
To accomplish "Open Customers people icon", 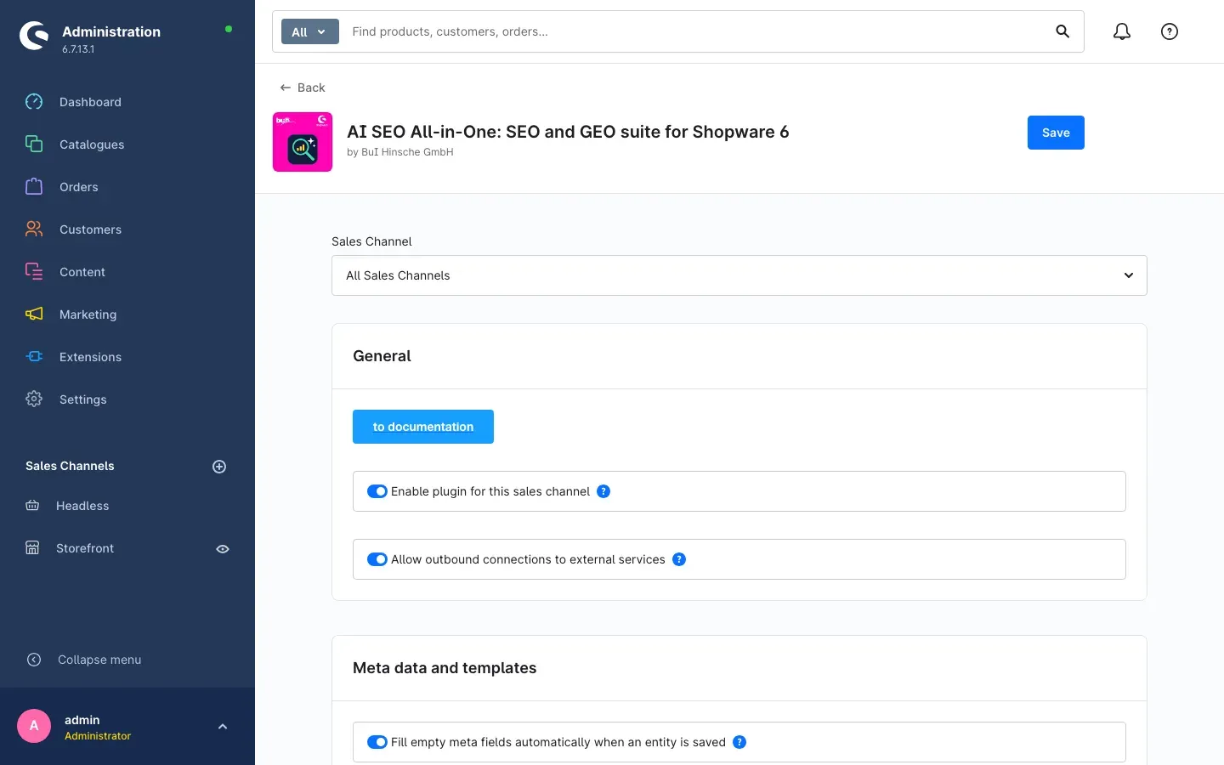I will tap(34, 229).
